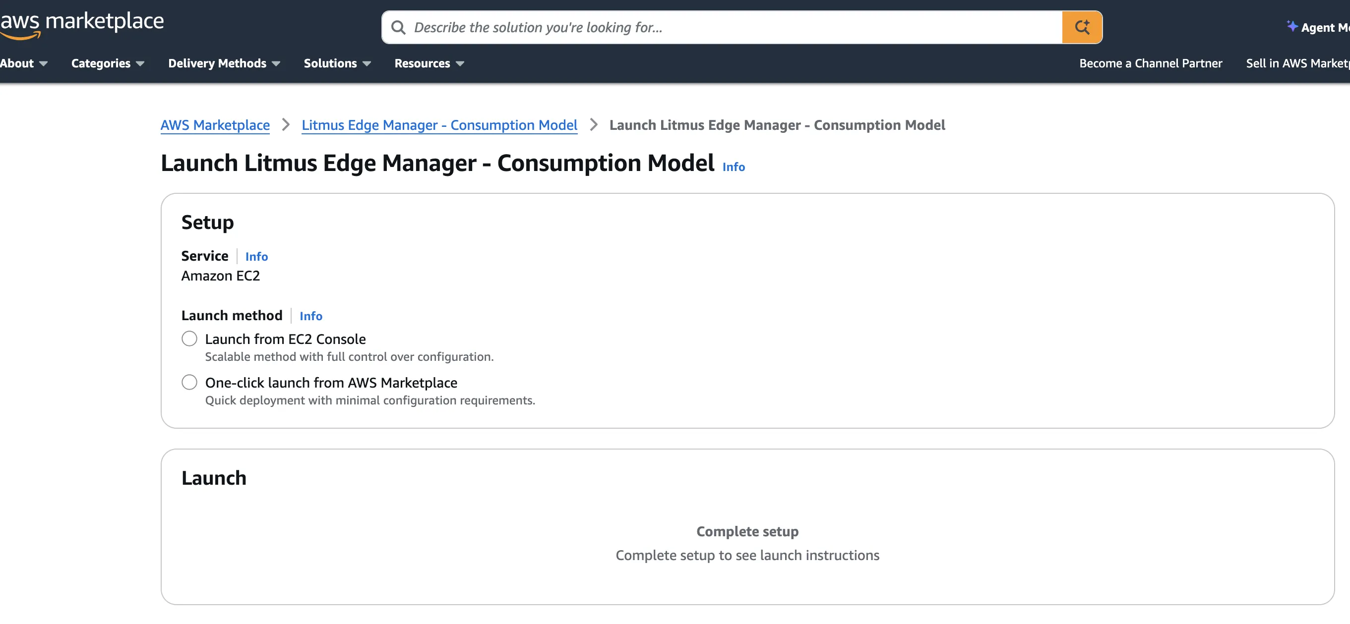Select the Launch from EC2 Console radio button

189,339
